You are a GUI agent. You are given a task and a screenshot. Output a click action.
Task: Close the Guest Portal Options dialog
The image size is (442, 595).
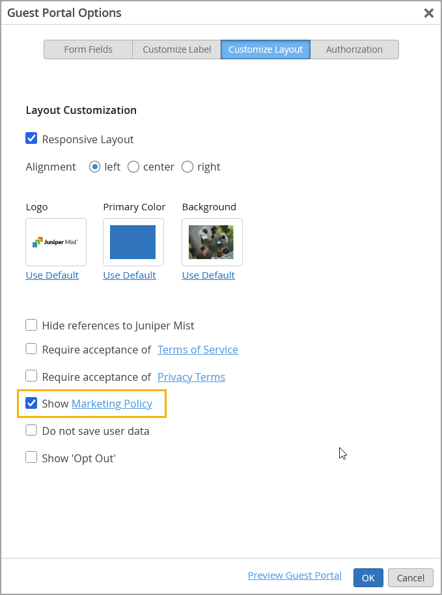pyautogui.click(x=428, y=13)
